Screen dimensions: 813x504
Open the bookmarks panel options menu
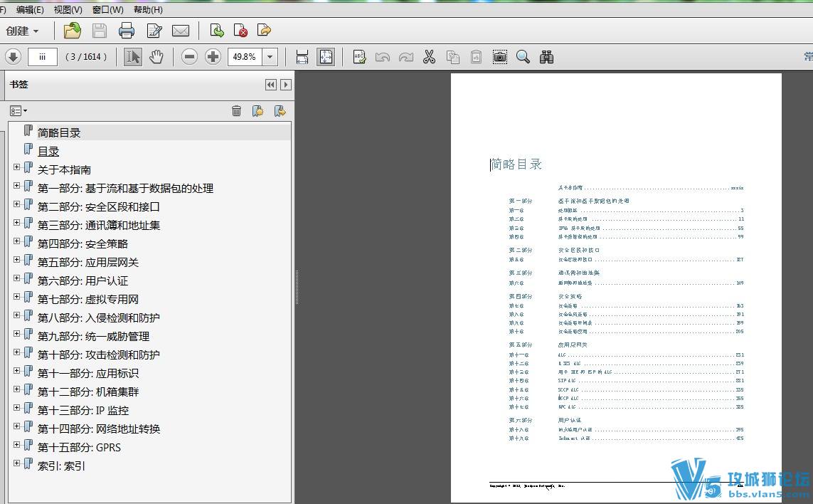(18, 110)
